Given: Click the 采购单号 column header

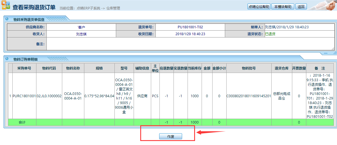Looking at the screenshot, I should pyautogui.click(x=24, y=68).
